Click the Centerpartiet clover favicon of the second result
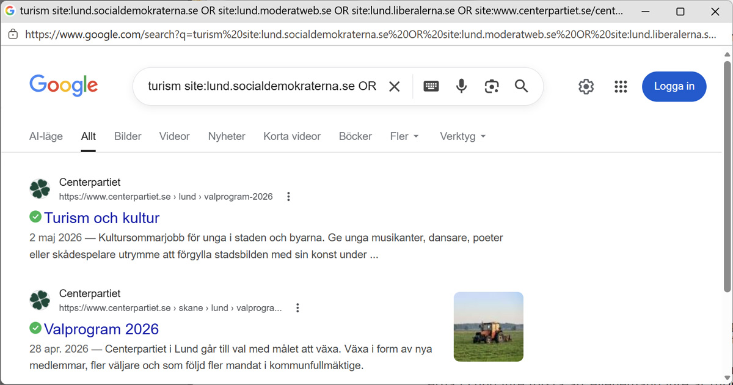This screenshot has width=733, height=385. (x=40, y=300)
